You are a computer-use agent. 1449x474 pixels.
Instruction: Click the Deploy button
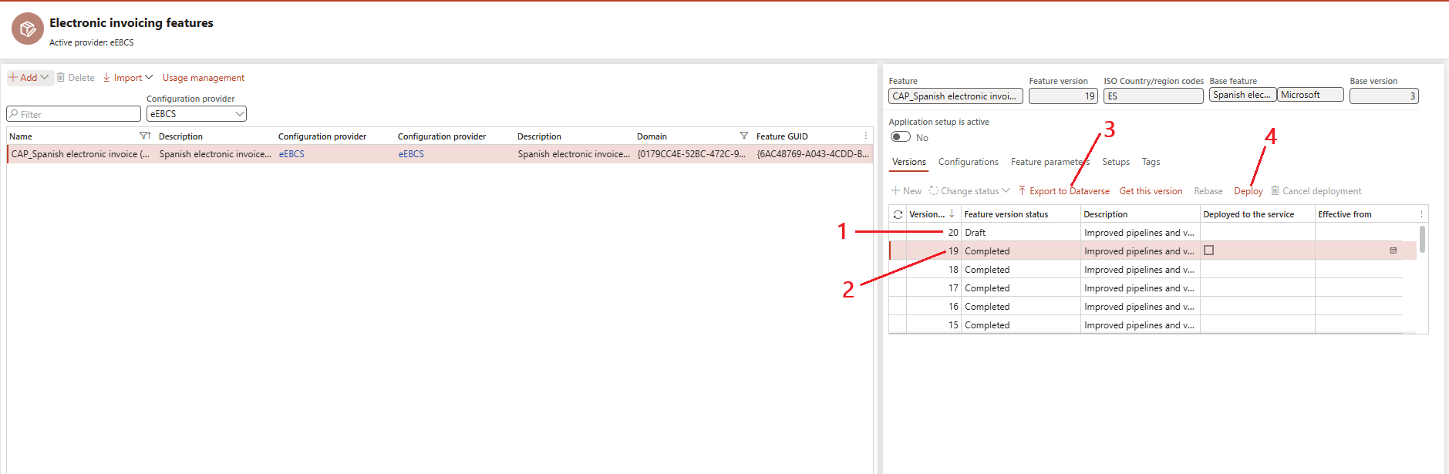pyautogui.click(x=1248, y=191)
